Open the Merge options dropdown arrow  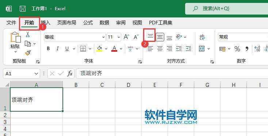coord(209,49)
